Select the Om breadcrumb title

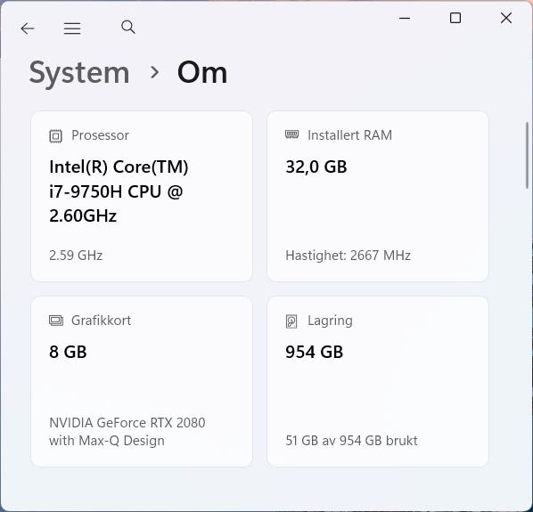click(202, 73)
